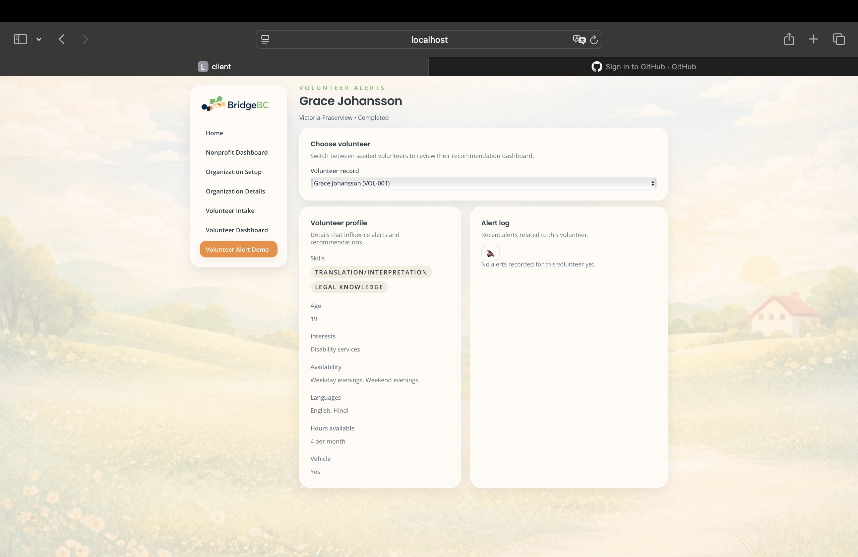The image size is (858, 557).
Task: Open the translate page icon
Action: pyautogui.click(x=578, y=39)
